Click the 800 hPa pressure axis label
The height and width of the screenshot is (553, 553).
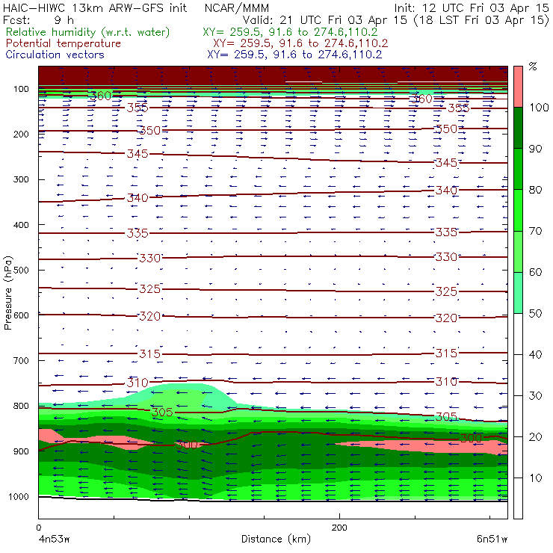(x=21, y=406)
